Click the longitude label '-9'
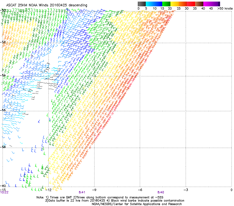Viewport: 234px width, 206px height. [94, 190]
